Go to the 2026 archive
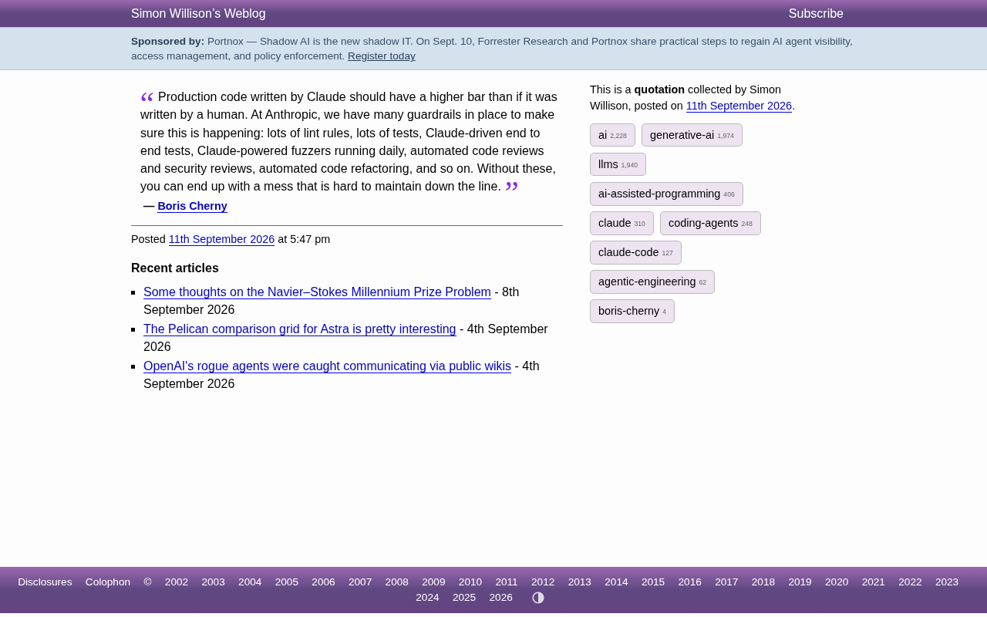Image resolution: width=987 pixels, height=617 pixels. (x=501, y=598)
